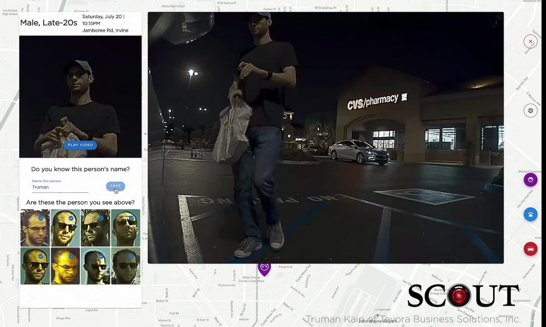Play the captured video clip
Screen dimensions: 546x327
tap(80, 145)
